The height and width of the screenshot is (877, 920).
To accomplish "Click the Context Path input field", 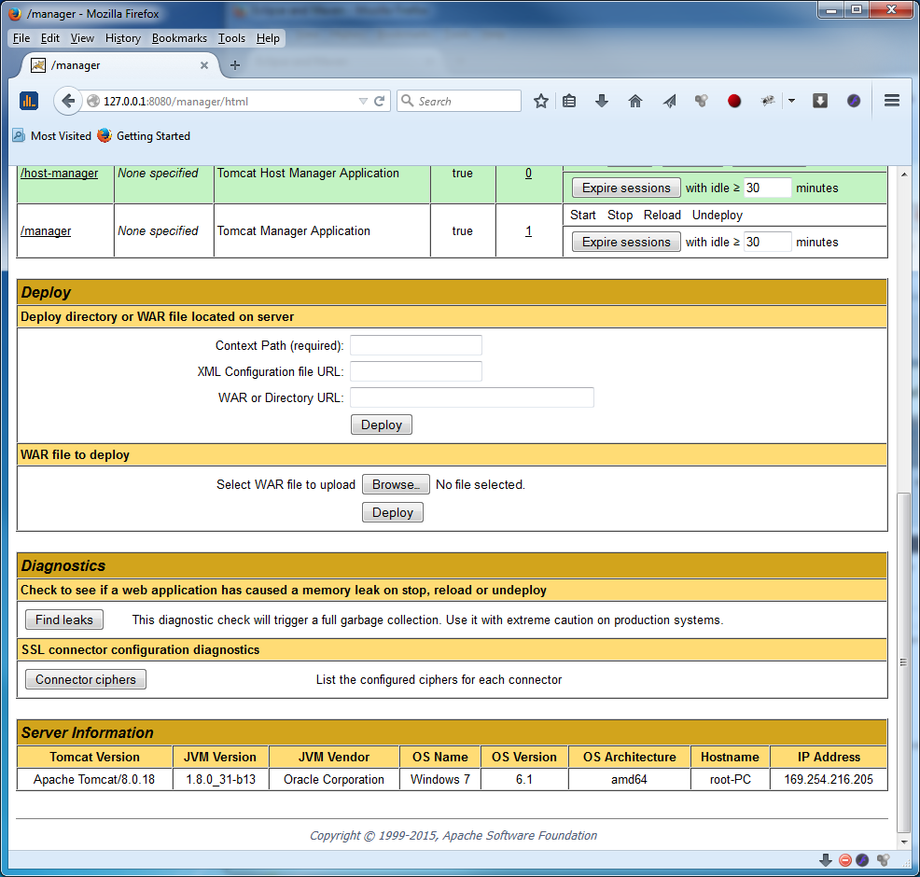I will (x=415, y=345).
